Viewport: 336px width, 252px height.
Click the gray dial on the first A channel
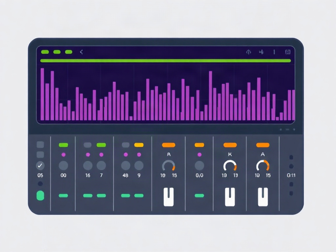[169, 165]
